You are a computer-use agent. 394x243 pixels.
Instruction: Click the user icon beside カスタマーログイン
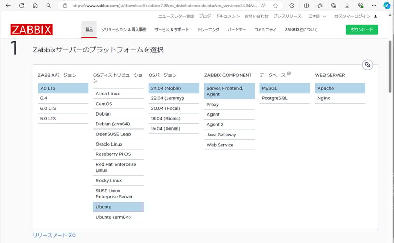coord(375,16)
